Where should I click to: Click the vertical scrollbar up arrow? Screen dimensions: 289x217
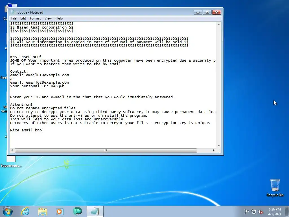[219, 24]
